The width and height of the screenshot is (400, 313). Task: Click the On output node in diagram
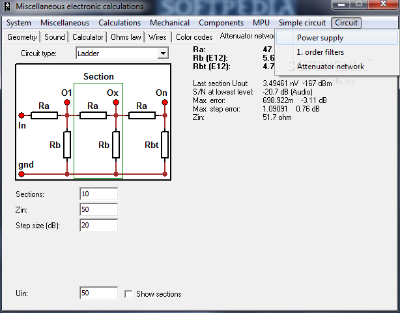[x=165, y=102]
